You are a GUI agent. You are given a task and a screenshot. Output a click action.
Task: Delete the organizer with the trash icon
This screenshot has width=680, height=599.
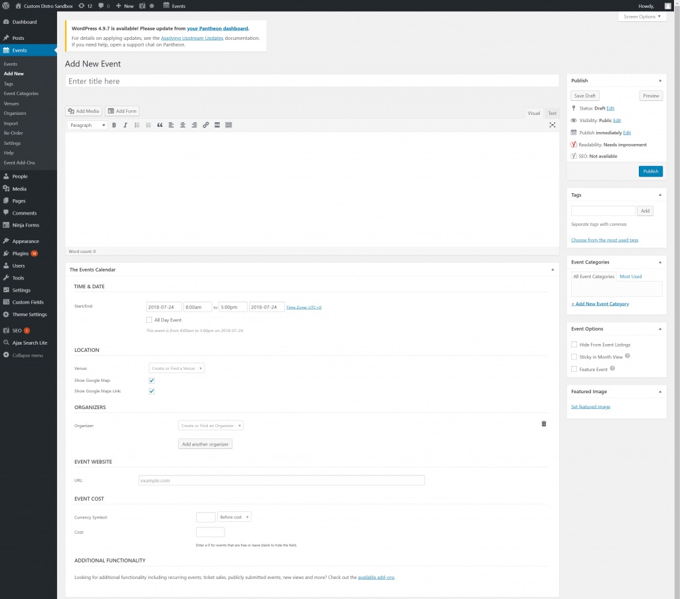pyautogui.click(x=544, y=424)
